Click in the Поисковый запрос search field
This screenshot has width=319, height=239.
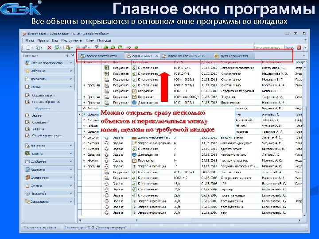(x=268, y=47)
